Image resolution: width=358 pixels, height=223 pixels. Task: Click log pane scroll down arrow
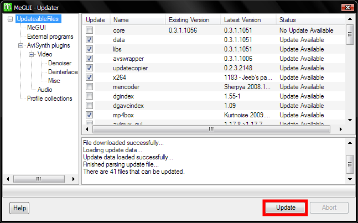[350, 179]
